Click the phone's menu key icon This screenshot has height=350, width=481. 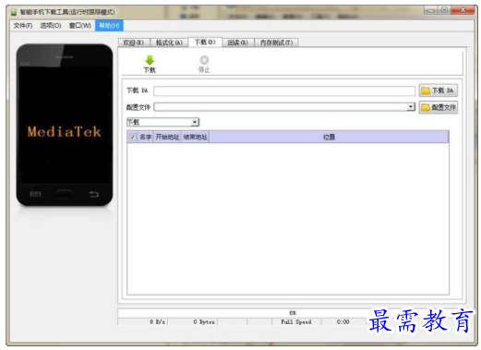[35, 194]
